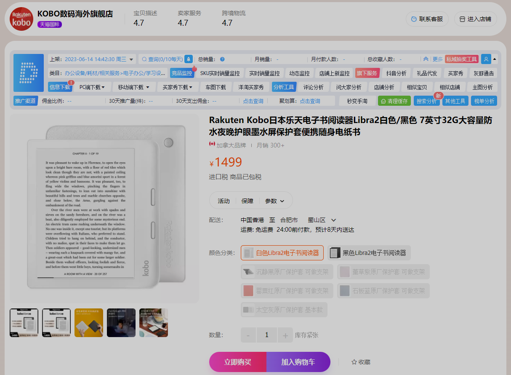Click 主图分析 button
Screen dimensions: 511x375
(482, 87)
